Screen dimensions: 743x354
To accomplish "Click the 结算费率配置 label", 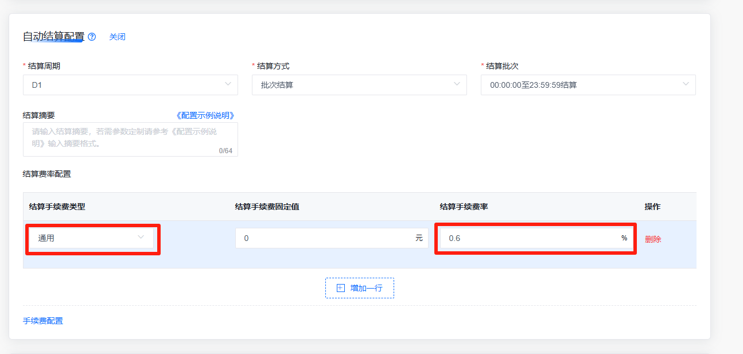I will pos(47,174).
